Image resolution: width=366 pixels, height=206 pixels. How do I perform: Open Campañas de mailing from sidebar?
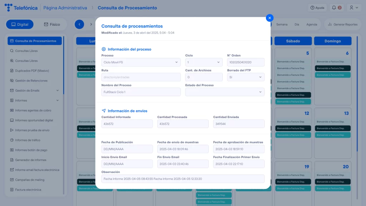[x=30, y=180]
